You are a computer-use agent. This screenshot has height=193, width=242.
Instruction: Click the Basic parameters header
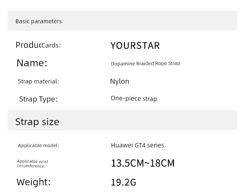38,21
